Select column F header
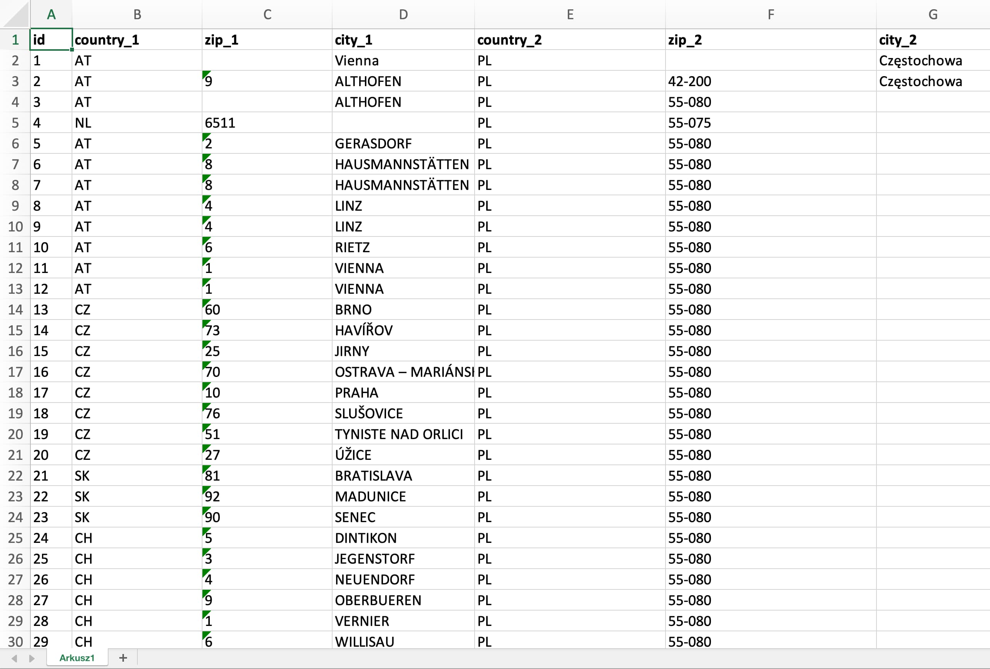The height and width of the screenshot is (669, 990). click(x=770, y=15)
